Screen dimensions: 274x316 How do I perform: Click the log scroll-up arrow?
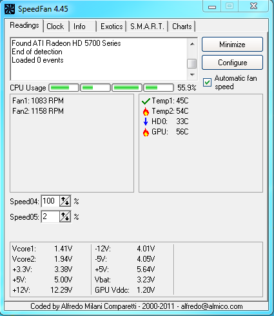click(x=192, y=44)
